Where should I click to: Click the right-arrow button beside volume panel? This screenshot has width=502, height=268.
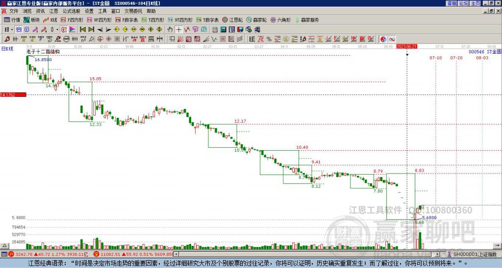pyautogui.click(x=497, y=246)
